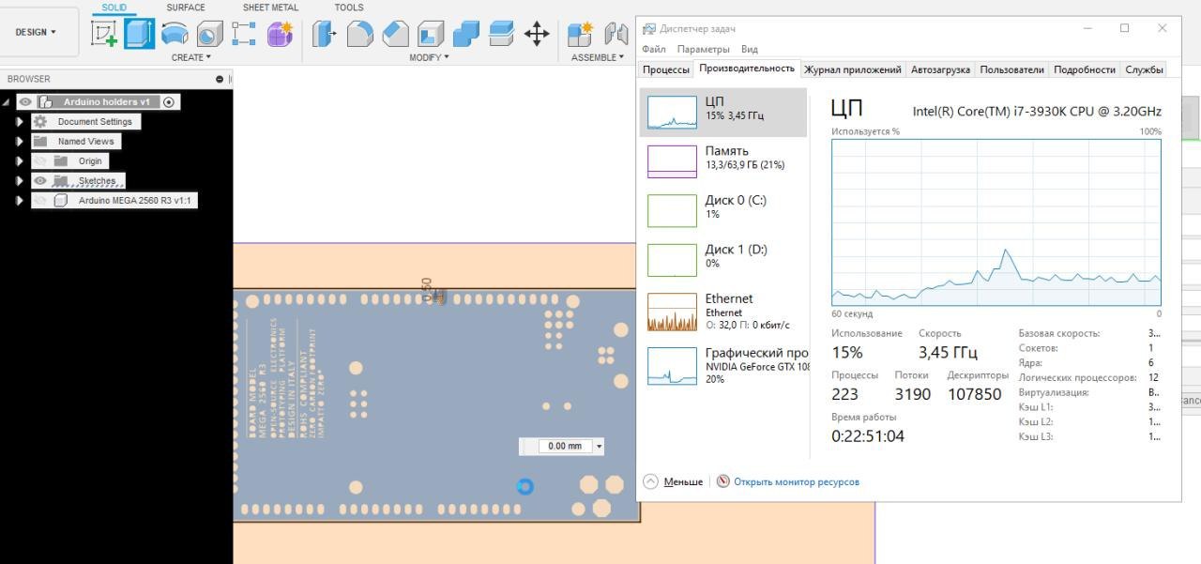Click the Document Settings gear icon
The height and width of the screenshot is (564, 1201).
pos(40,121)
